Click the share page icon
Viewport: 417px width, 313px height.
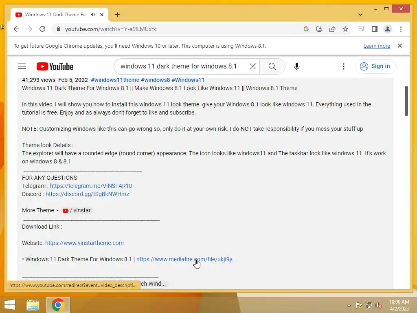point(332,29)
